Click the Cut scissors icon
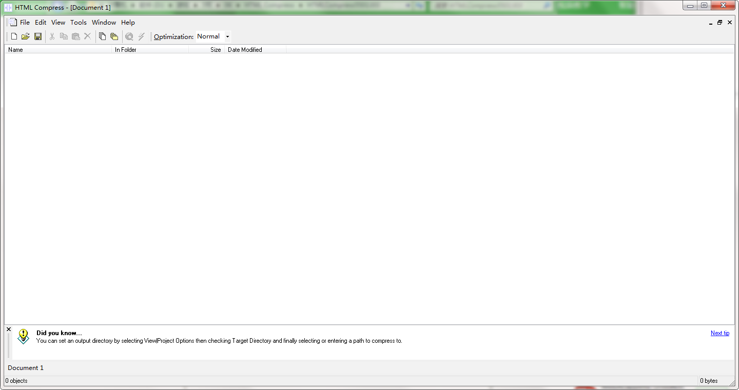 point(52,36)
